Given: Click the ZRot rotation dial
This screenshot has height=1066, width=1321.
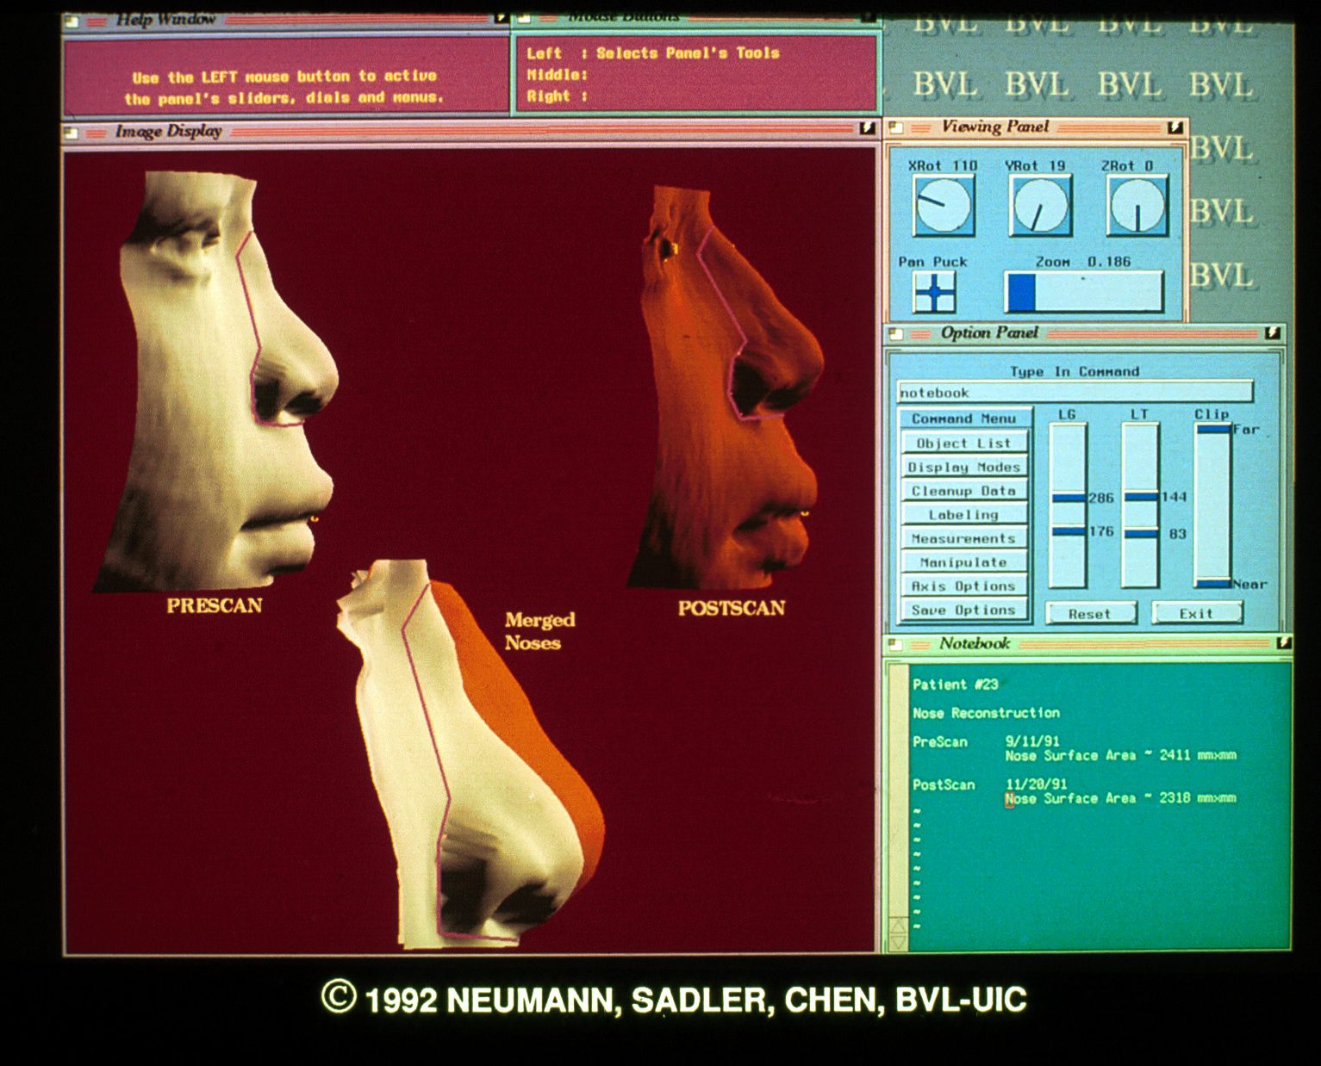Looking at the screenshot, I should [x=1137, y=207].
